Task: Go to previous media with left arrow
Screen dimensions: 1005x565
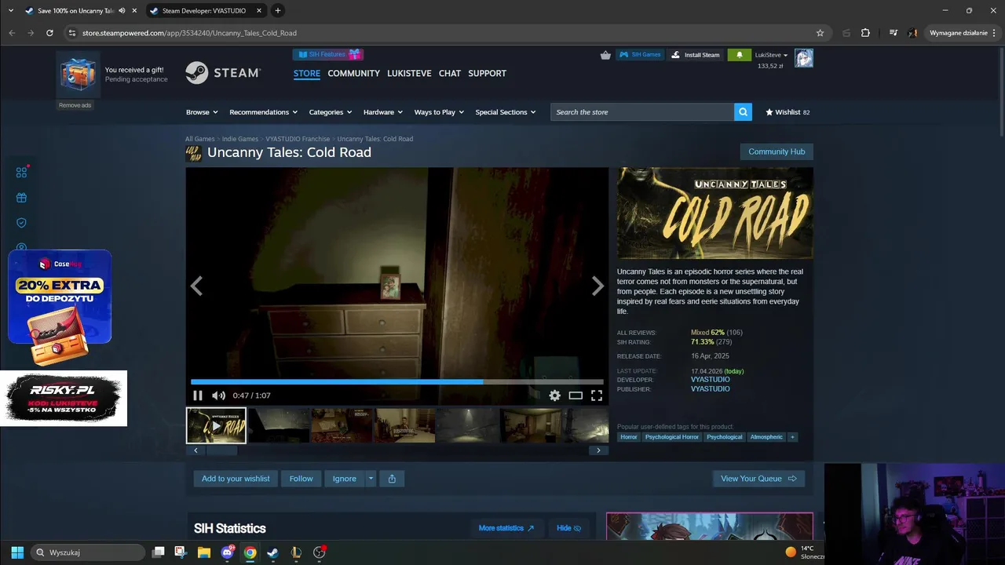Action: click(x=196, y=286)
